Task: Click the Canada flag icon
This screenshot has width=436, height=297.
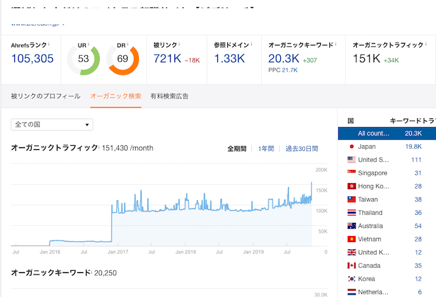Action: [x=351, y=266]
